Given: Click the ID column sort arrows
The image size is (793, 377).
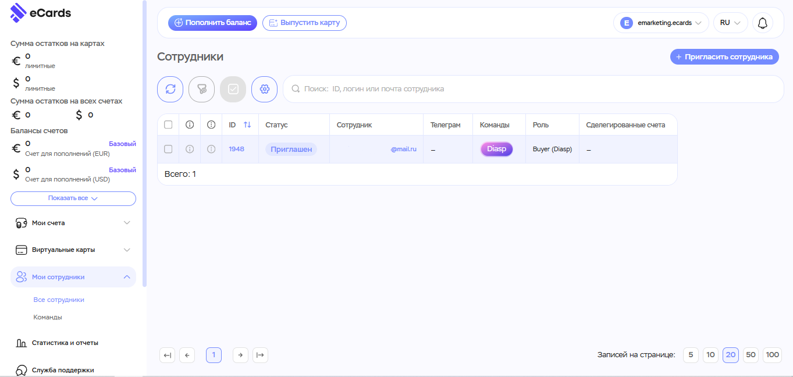Looking at the screenshot, I should click(247, 125).
